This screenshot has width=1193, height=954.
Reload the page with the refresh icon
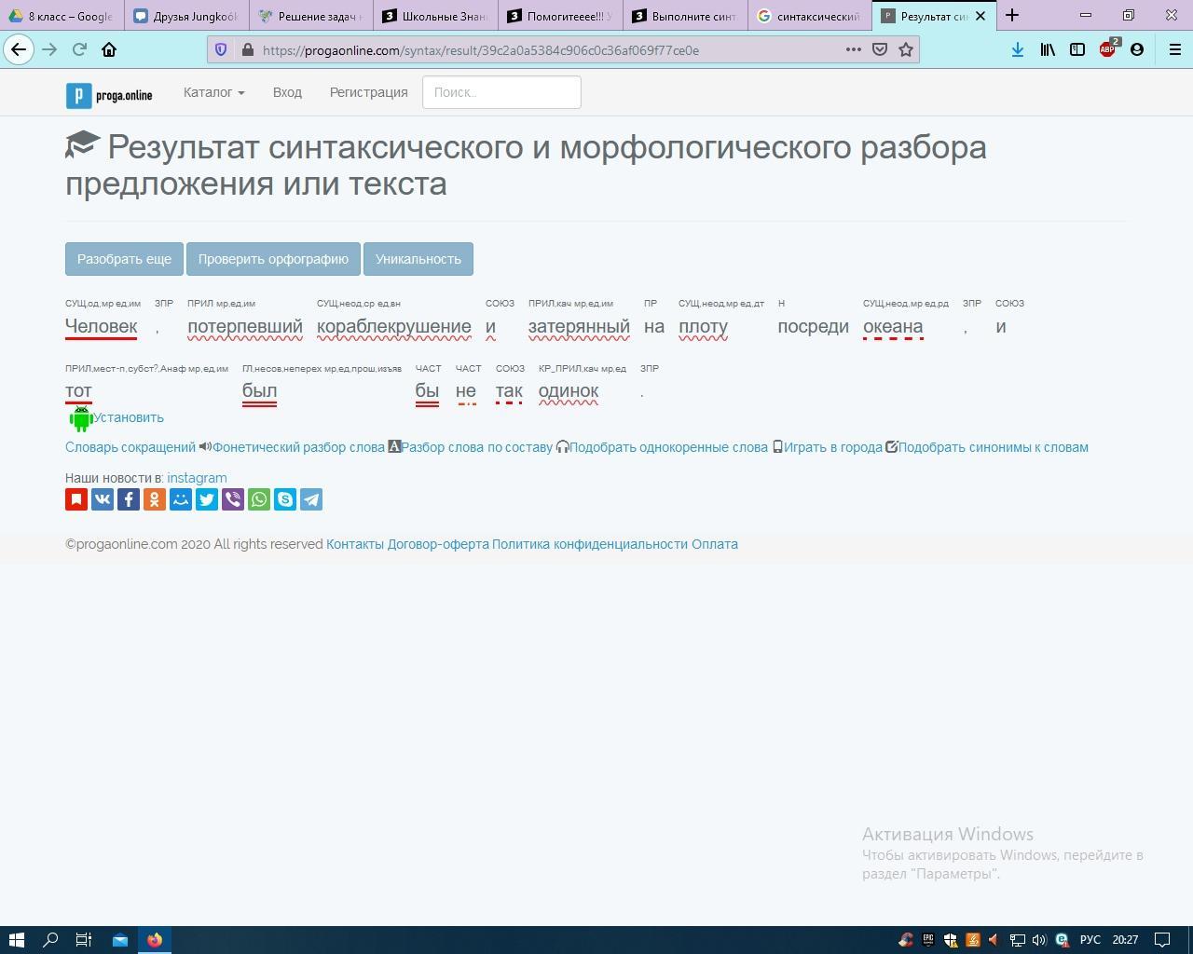coord(79,49)
